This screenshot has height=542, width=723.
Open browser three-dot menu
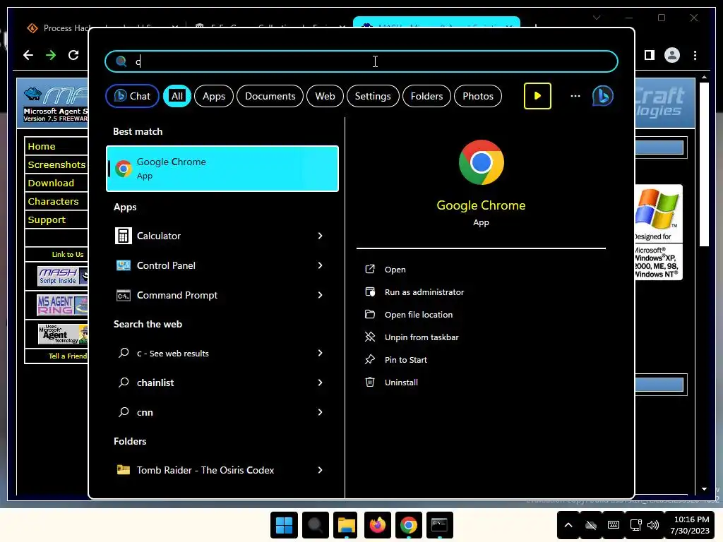[695, 55]
